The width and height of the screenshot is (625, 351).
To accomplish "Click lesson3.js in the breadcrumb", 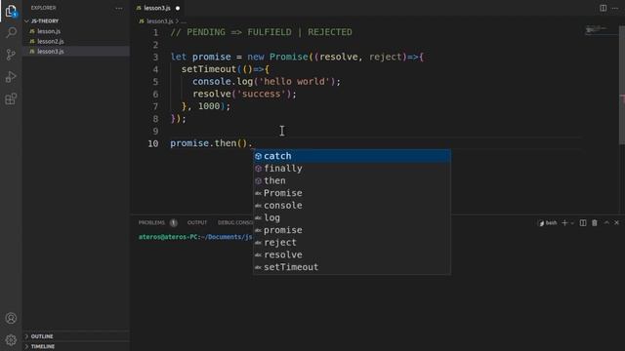I will tap(159, 21).
